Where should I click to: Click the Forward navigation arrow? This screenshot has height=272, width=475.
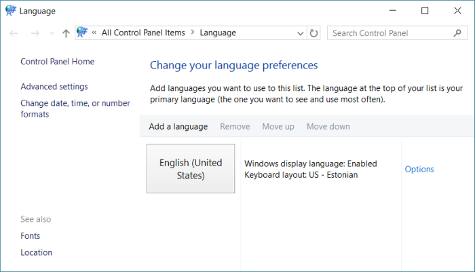tap(35, 33)
